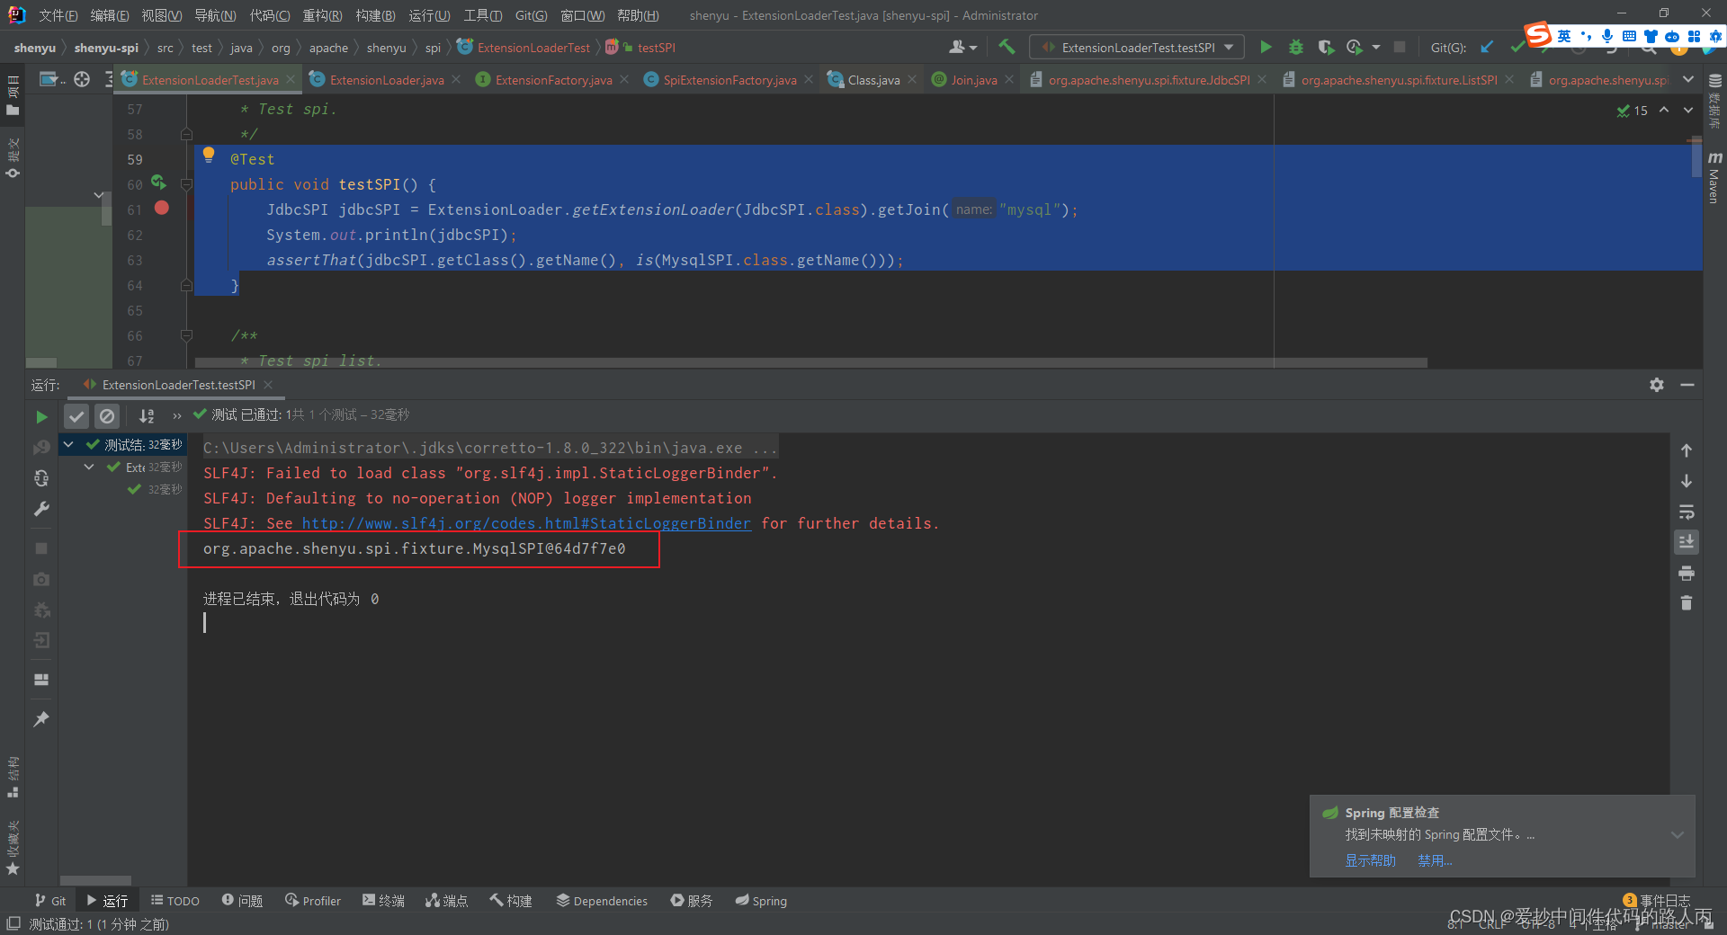
Task: Run ExtensionLoaderTest.testSPI with the green toolbar arrow
Action: [x=1266, y=47]
